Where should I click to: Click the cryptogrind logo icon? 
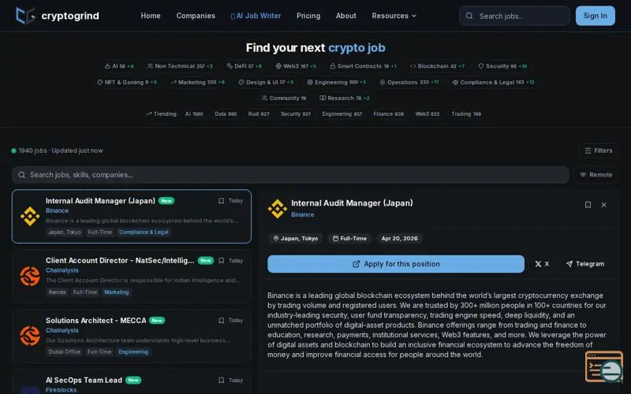(x=25, y=16)
